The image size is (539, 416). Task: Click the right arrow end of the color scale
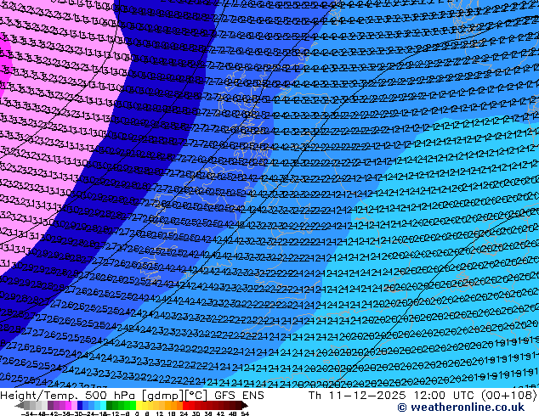click(244, 405)
